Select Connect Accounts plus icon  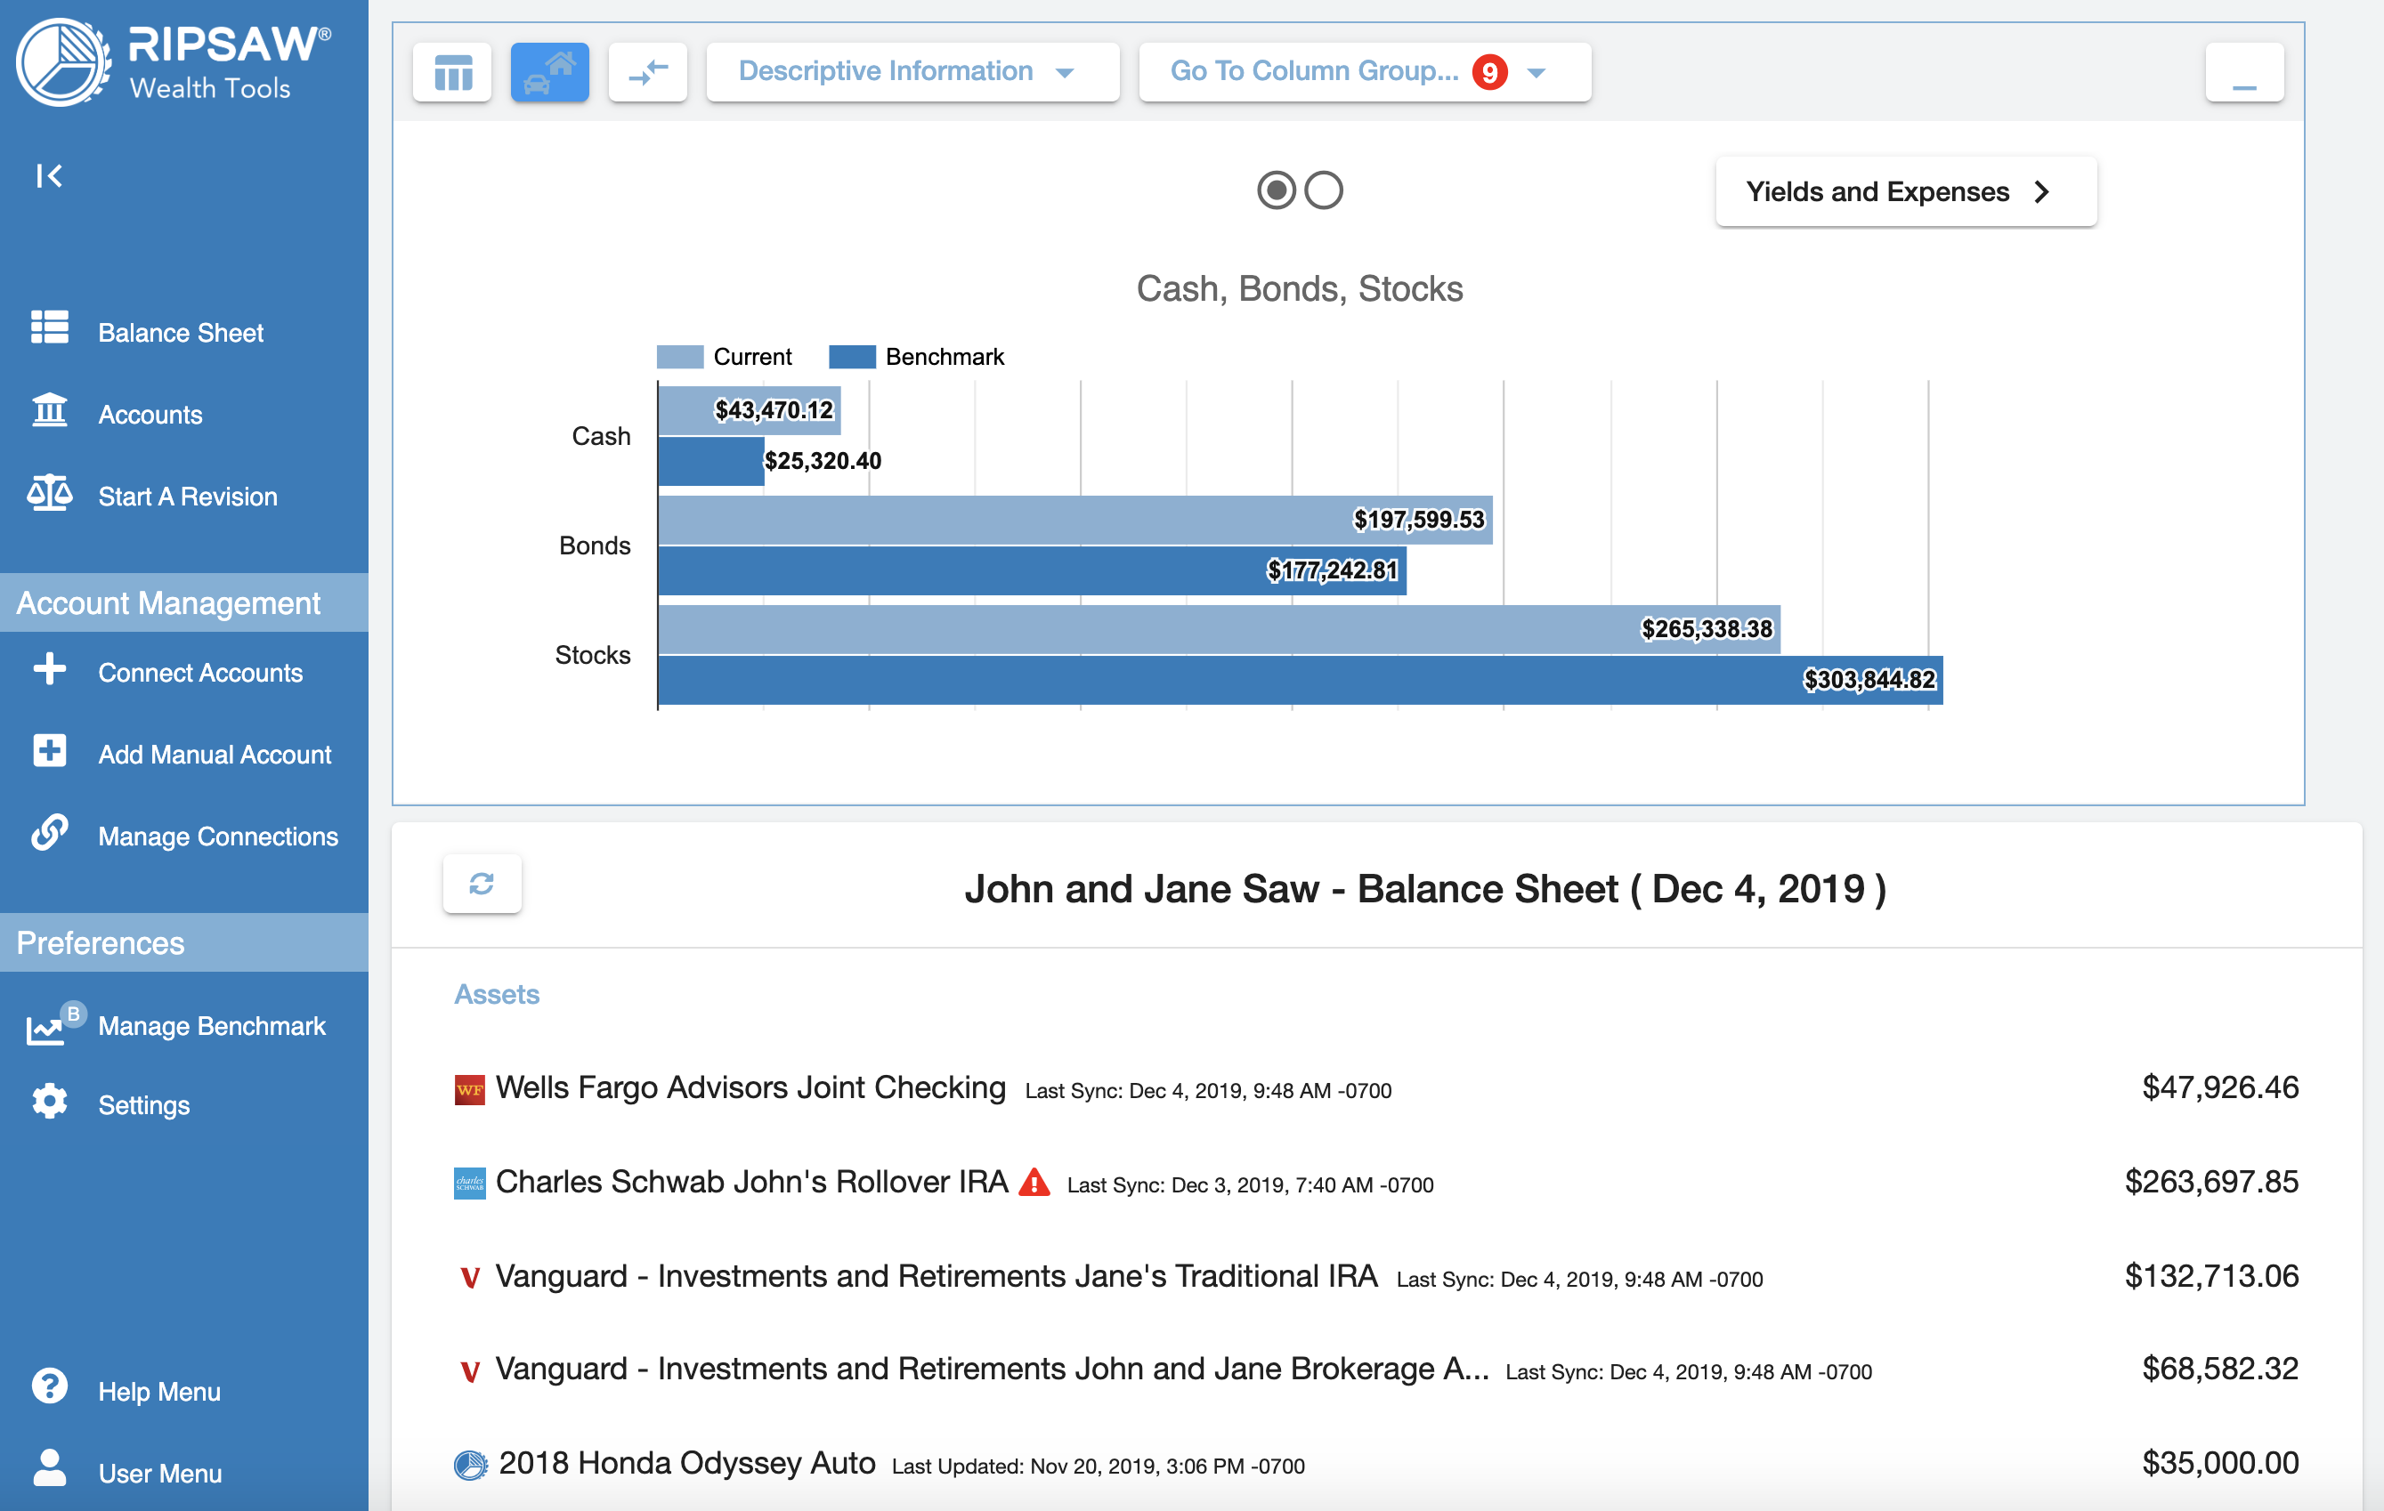coord(48,670)
